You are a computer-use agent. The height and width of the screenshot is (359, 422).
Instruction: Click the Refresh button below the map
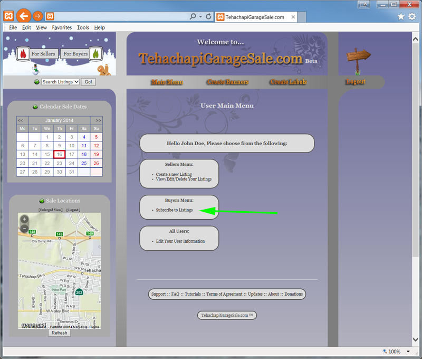59,333
